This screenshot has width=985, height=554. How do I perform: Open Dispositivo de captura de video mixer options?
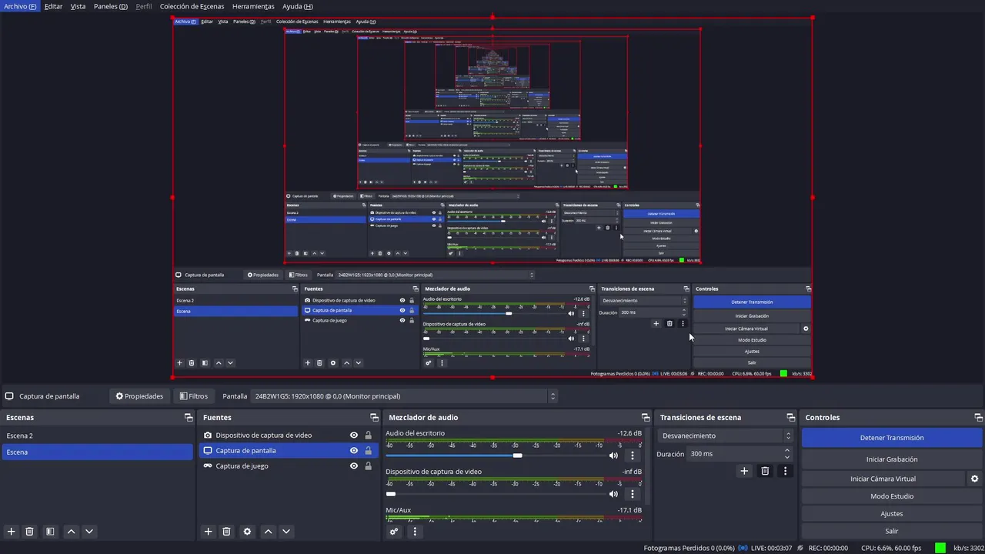[633, 494]
